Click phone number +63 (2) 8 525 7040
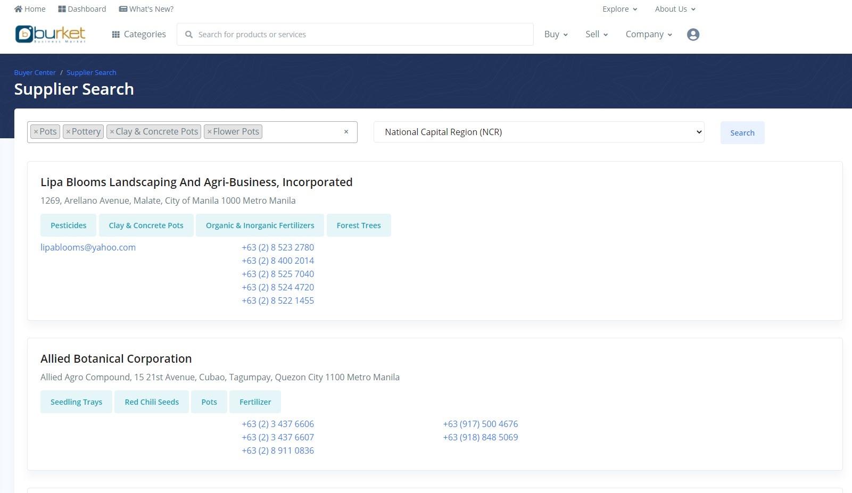The height and width of the screenshot is (493, 852). 278,274
